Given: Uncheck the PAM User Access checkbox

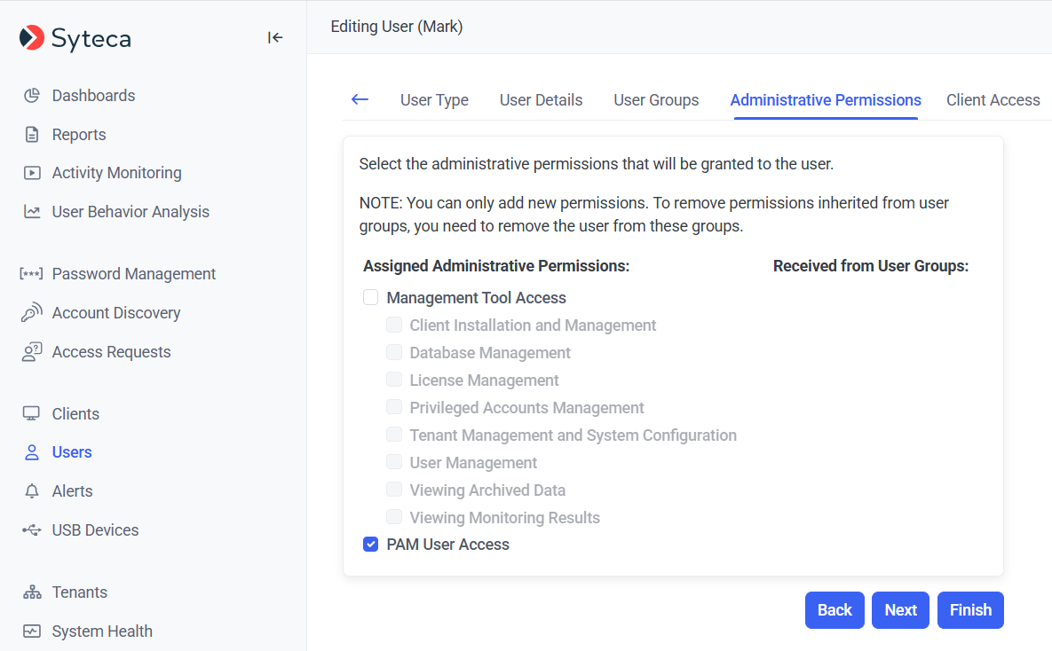Looking at the screenshot, I should pos(371,545).
